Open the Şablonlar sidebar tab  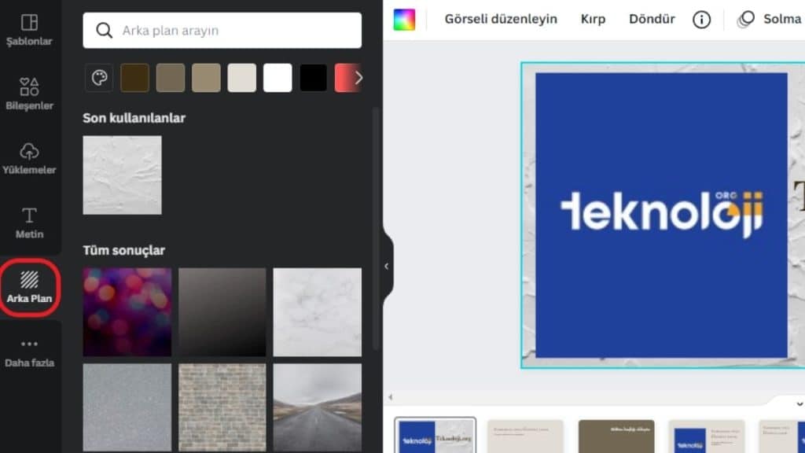(29, 31)
